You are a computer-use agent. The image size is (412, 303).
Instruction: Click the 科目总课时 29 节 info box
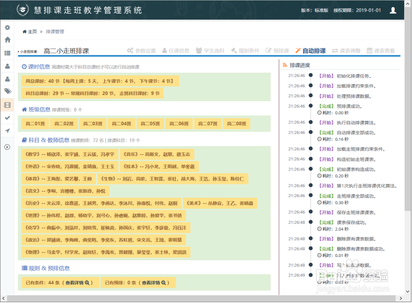click(92, 93)
